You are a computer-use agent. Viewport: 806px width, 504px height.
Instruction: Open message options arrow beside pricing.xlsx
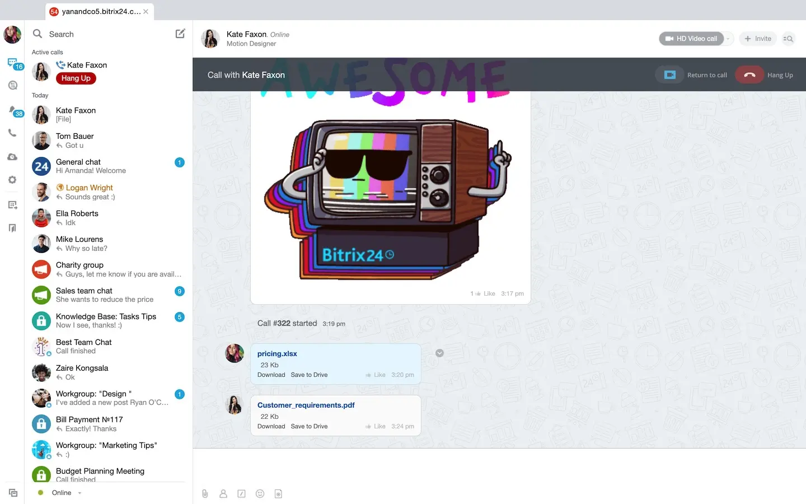point(439,353)
